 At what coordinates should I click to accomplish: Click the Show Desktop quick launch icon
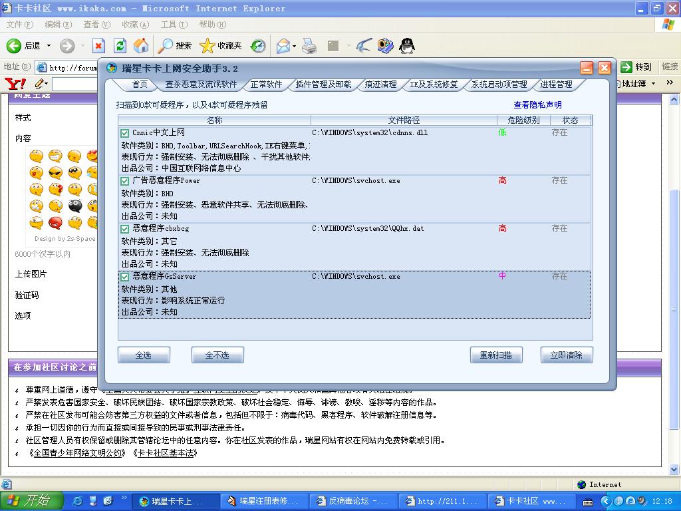93,501
